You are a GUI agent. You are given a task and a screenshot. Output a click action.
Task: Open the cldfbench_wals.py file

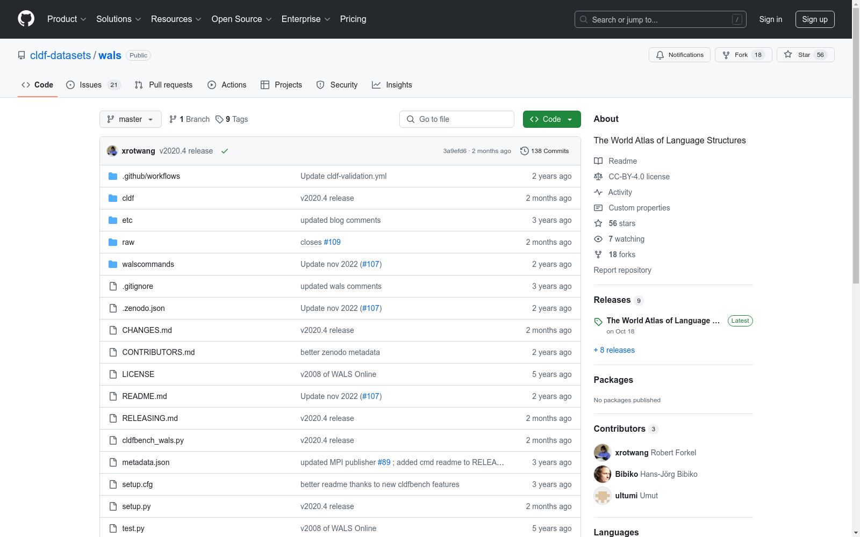[153, 440]
